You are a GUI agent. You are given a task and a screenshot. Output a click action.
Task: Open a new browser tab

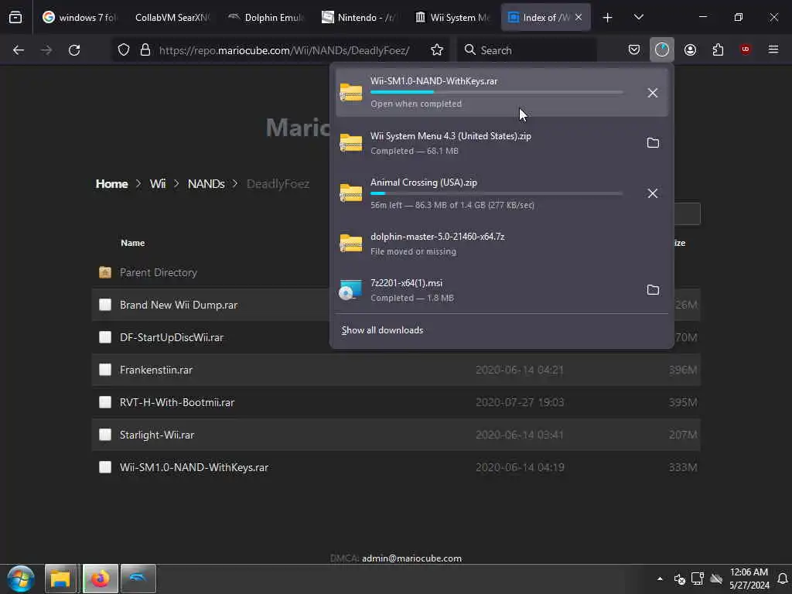point(608,18)
